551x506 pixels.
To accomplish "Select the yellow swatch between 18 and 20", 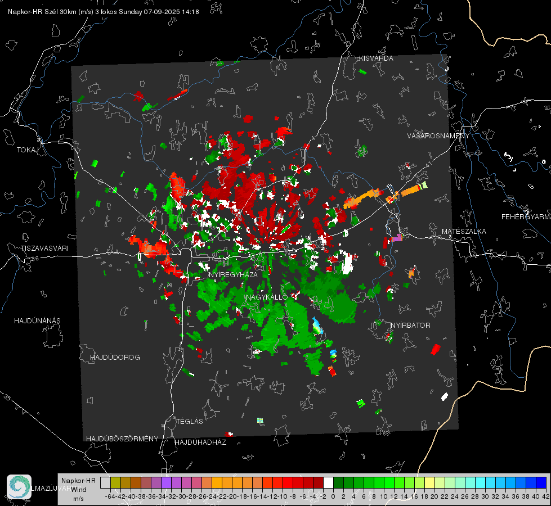I will click(x=430, y=483).
